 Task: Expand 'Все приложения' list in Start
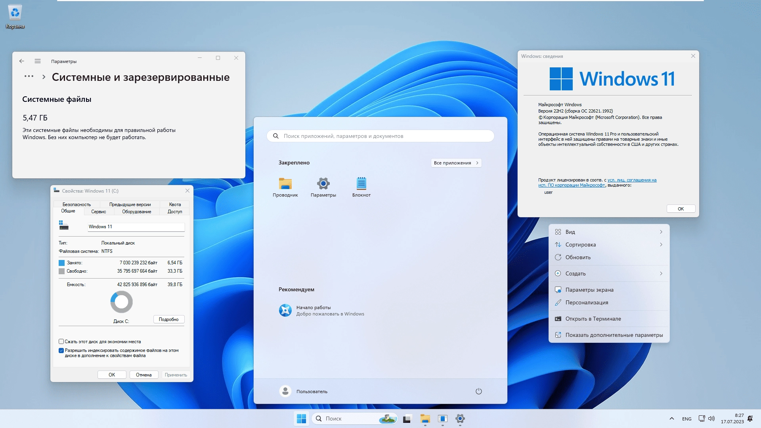[x=456, y=163]
